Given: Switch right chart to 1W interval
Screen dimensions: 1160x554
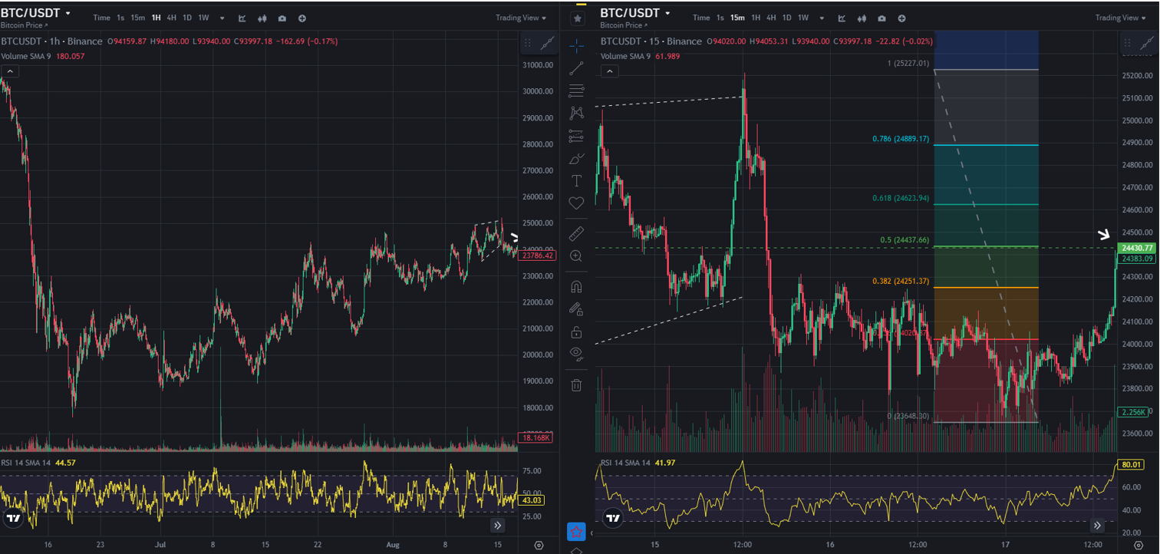Looking at the screenshot, I should pos(802,18).
